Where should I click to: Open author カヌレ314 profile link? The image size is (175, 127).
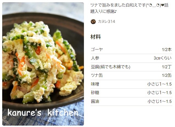pos(106,21)
